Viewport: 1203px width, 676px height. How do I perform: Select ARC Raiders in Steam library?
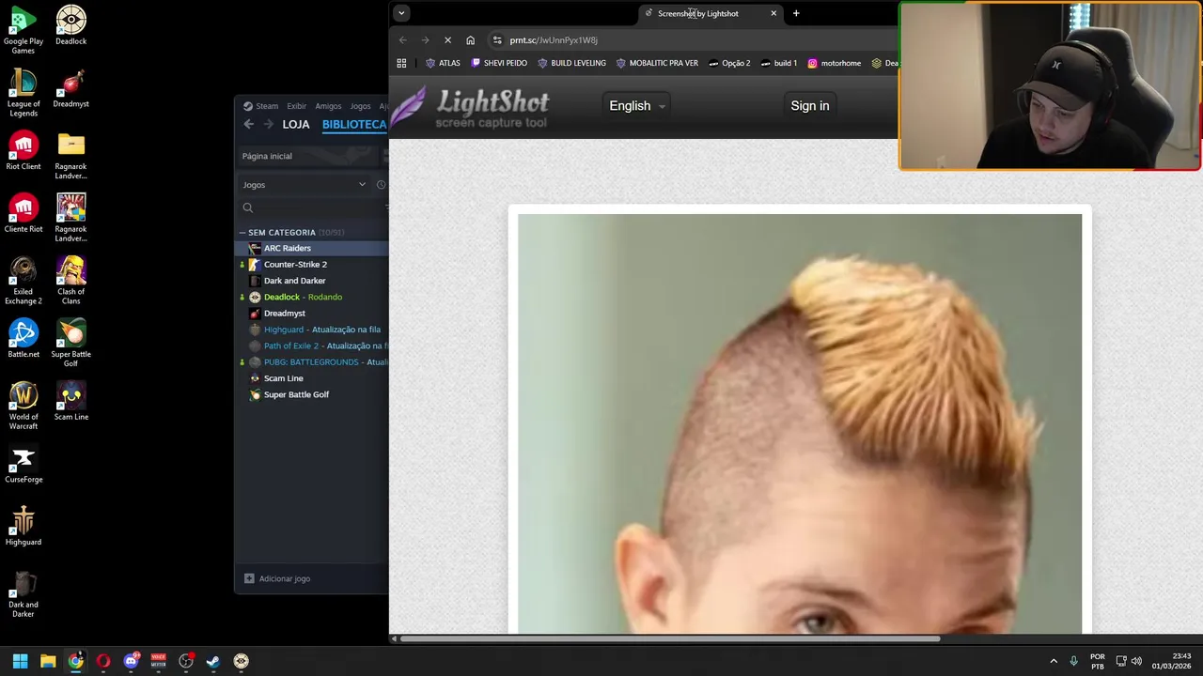coord(312,248)
